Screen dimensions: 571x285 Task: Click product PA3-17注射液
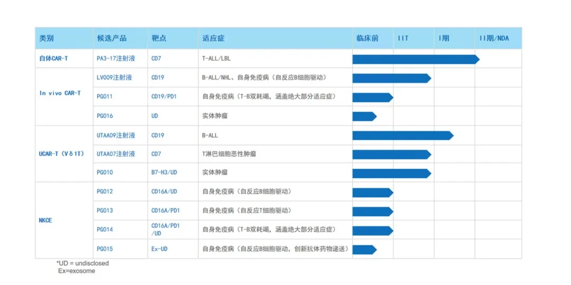tap(116, 58)
